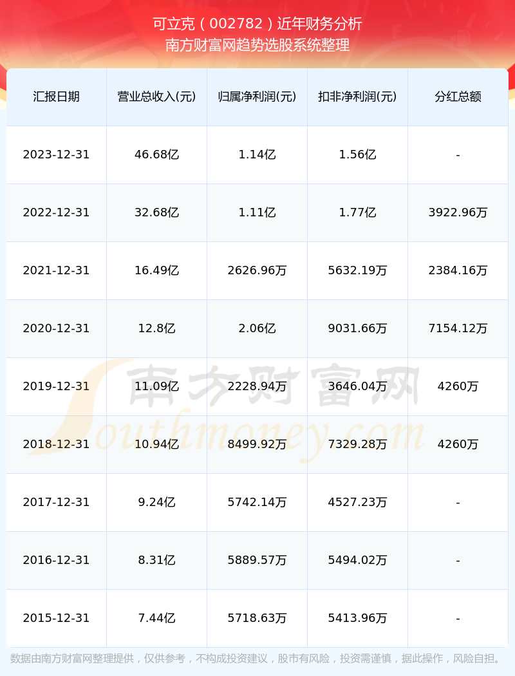Select the date cell 2017-12-31
Image resolution: width=515 pixels, height=676 pixels.
click(57, 502)
